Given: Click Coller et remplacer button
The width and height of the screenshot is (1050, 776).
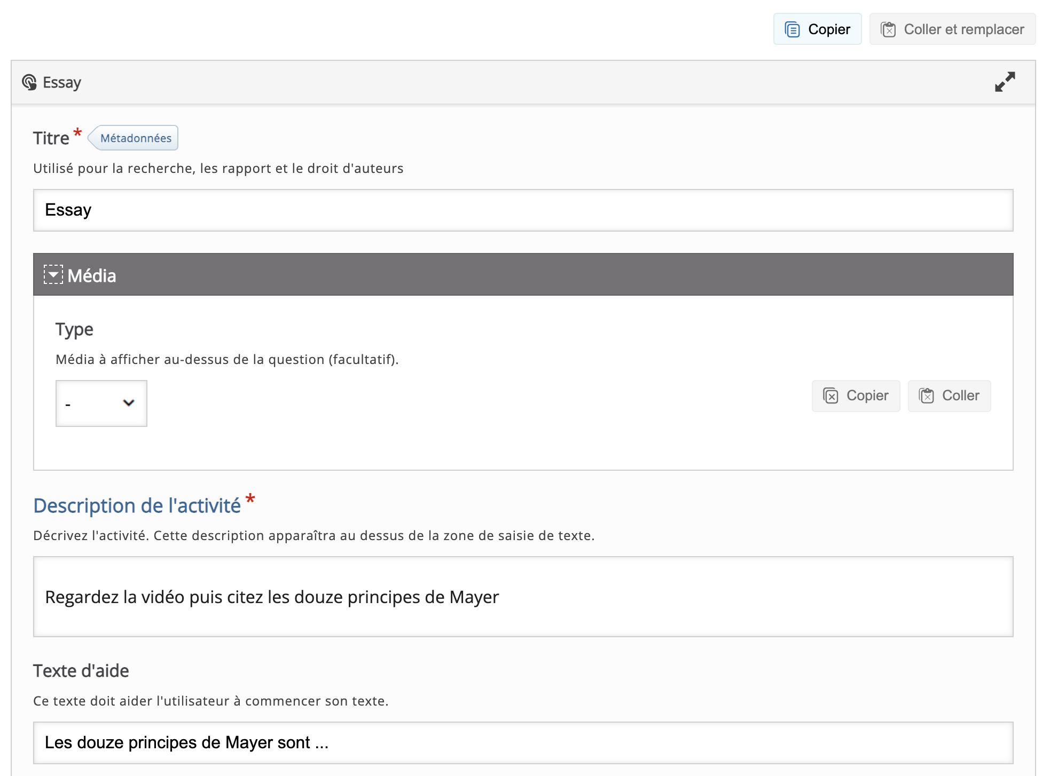Looking at the screenshot, I should click(x=952, y=29).
